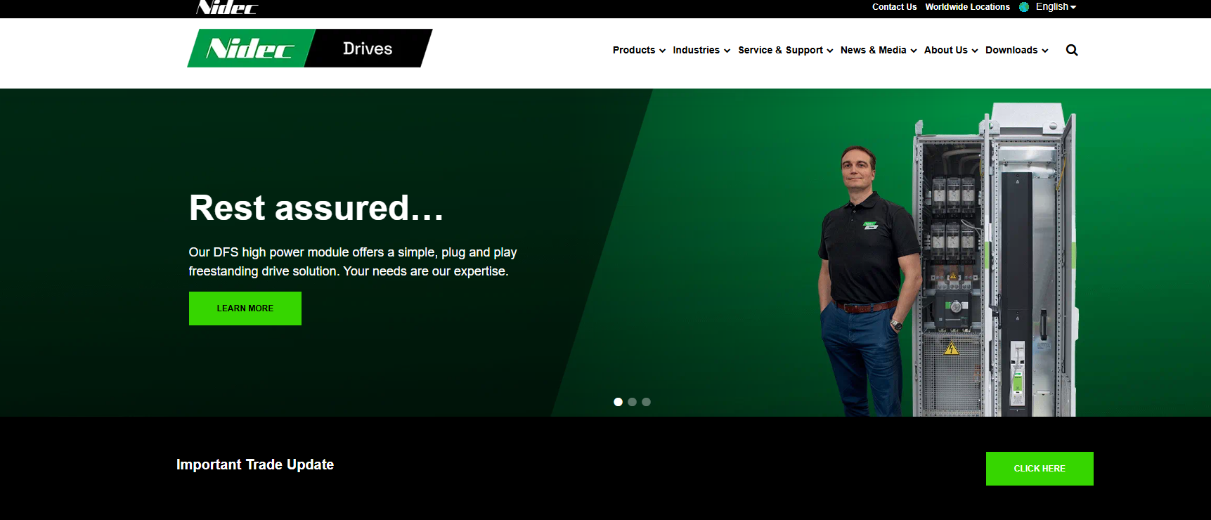The width and height of the screenshot is (1211, 520).
Task: Click the search magnifier icon
Action: point(1071,50)
